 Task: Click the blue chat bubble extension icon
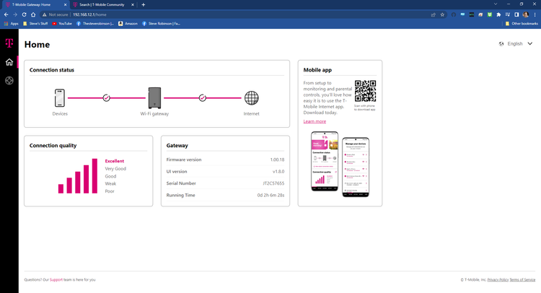(462, 14)
